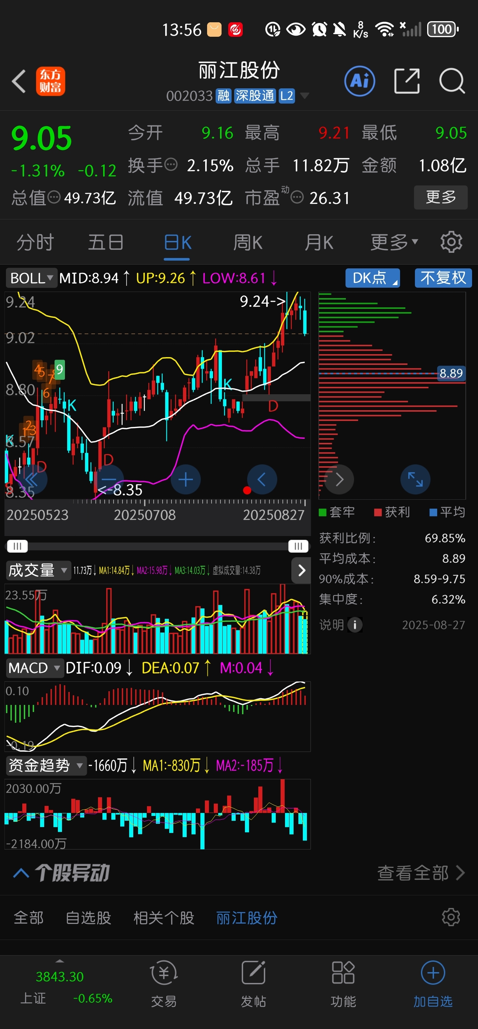Tap the L2 level tag
Image resolution: width=478 pixels, height=1029 pixels.
(x=287, y=96)
